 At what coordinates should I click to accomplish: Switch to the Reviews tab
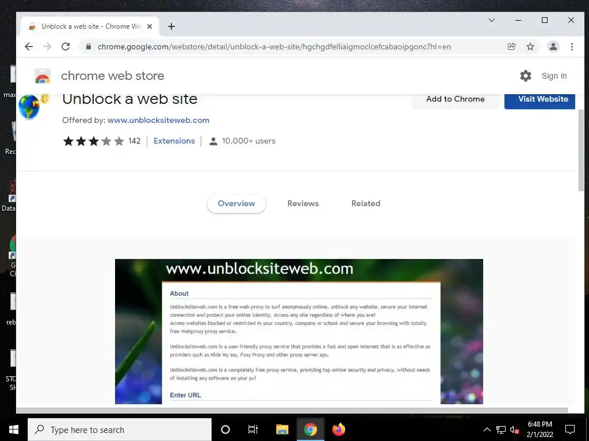coord(303,204)
